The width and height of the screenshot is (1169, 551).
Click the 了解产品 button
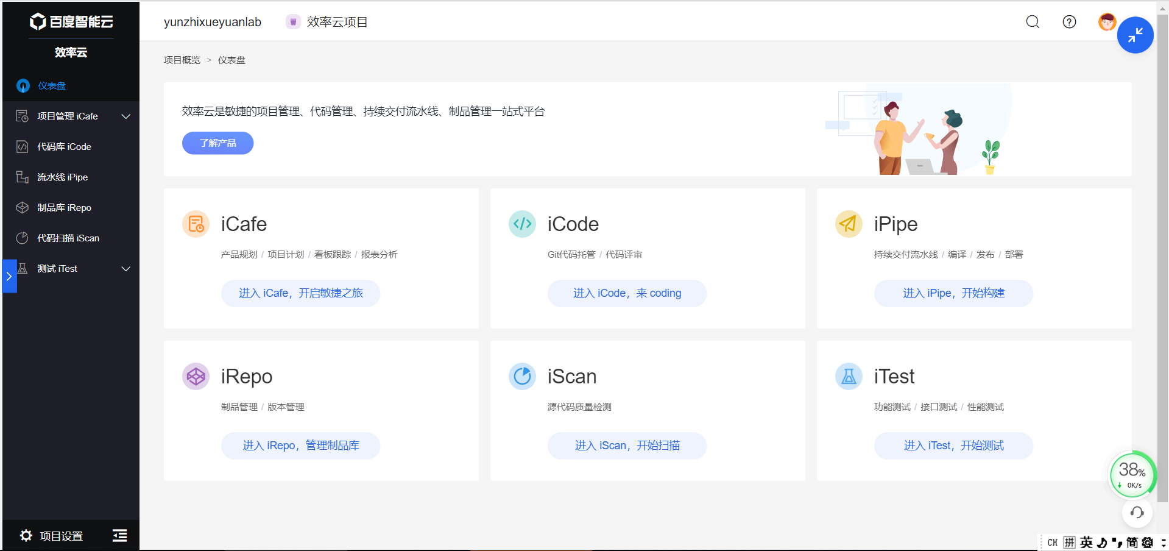click(217, 143)
